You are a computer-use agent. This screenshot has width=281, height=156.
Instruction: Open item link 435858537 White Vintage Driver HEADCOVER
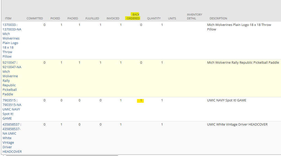12,138
